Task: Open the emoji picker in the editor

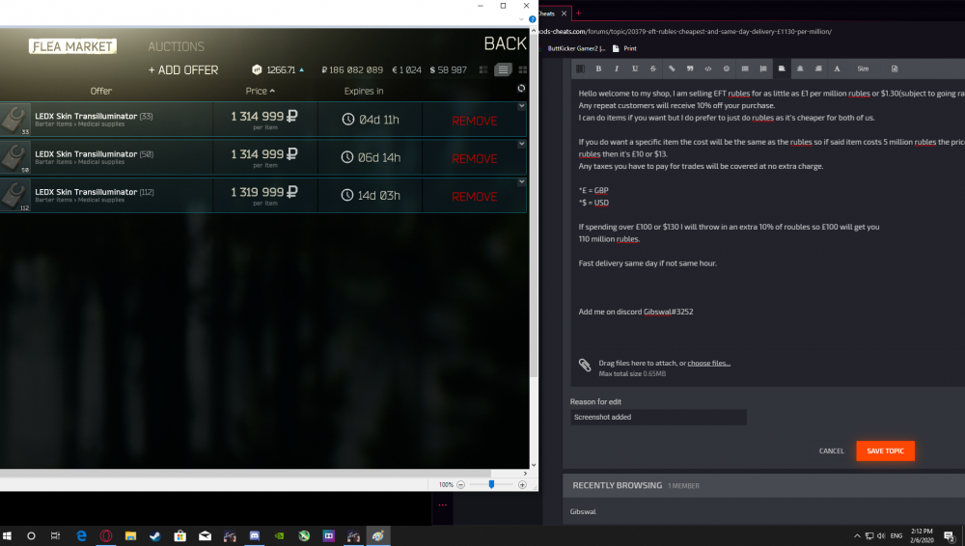Action: (727, 68)
